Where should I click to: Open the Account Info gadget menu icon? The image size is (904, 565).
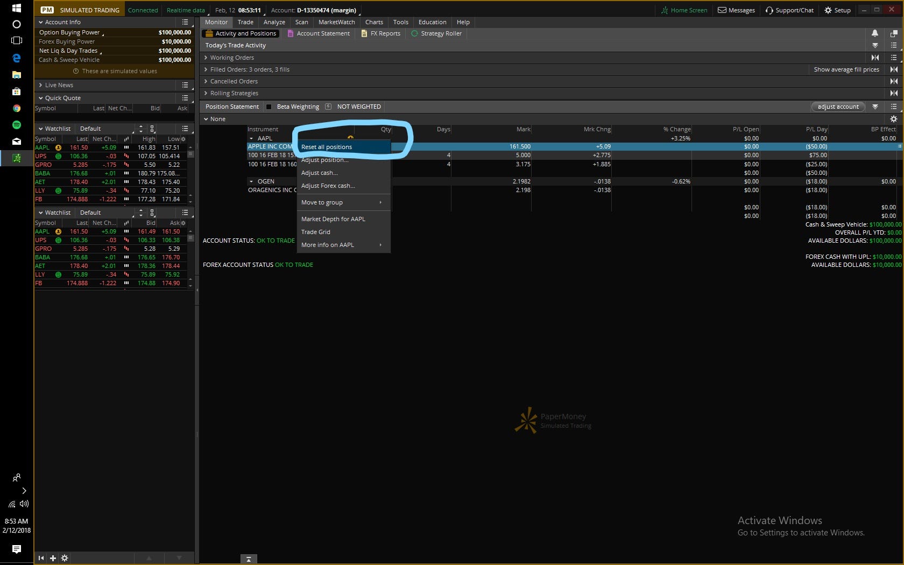pos(185,22)
